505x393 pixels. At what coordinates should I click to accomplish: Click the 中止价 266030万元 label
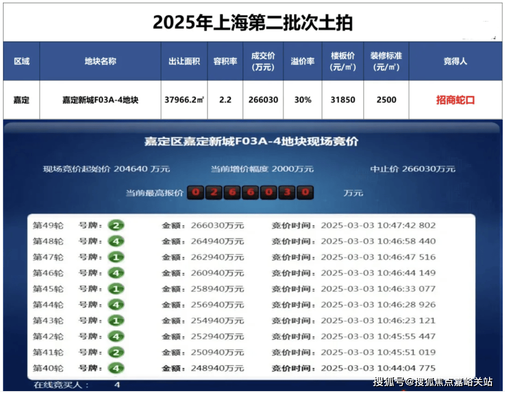pyautogui.click(x=412, y=169)
